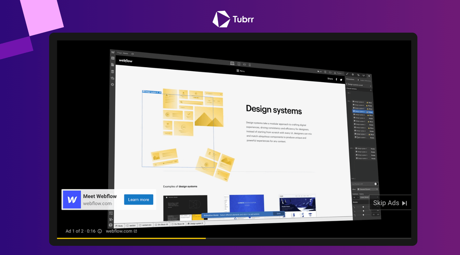Image resolution: width=460 pixels, height=255 pixels.
Task: Toggle the Live Preview switch
Action: (376, 184)
